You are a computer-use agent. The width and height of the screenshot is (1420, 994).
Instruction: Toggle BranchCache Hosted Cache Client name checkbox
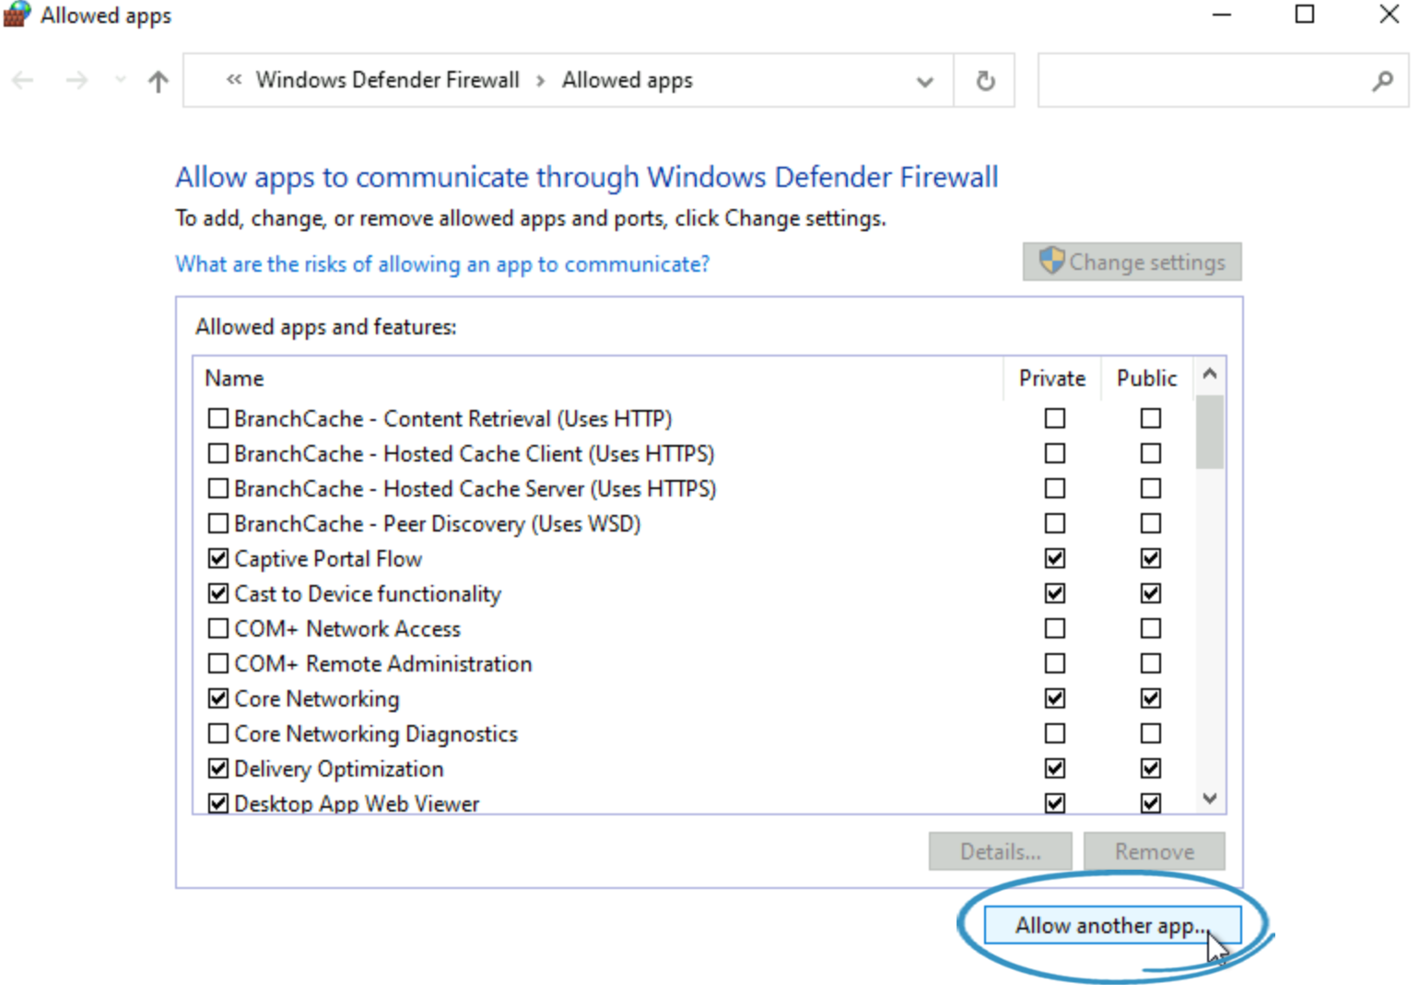218,453
